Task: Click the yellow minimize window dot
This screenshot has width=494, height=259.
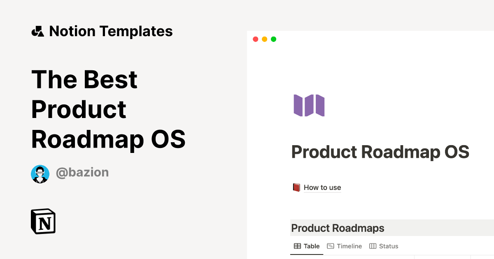Action: (264, 39)
